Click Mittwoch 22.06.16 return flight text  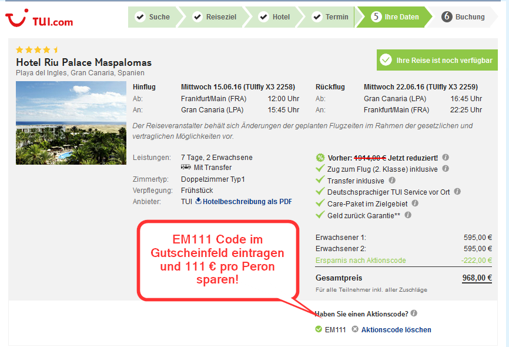[x=421, y=87]
